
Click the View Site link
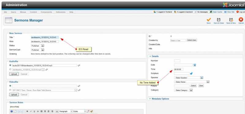coord(229,12)
